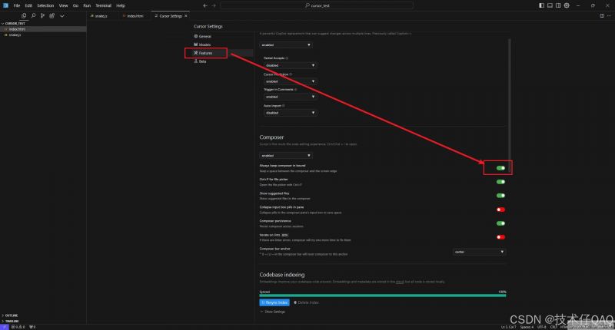Viewport: 615px width, 330px height.
Task: Open the Extensions view icon
Action: click(x=52, y=15)
